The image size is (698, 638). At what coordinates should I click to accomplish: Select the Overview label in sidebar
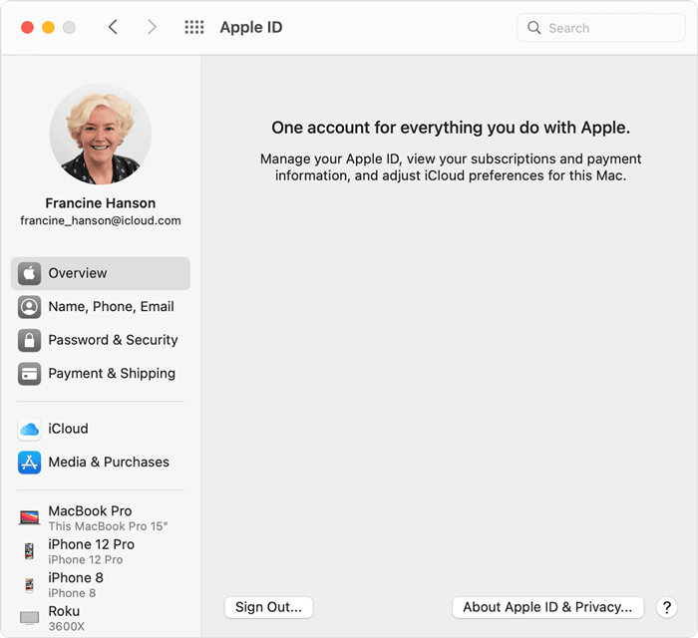tap(78, 273)
